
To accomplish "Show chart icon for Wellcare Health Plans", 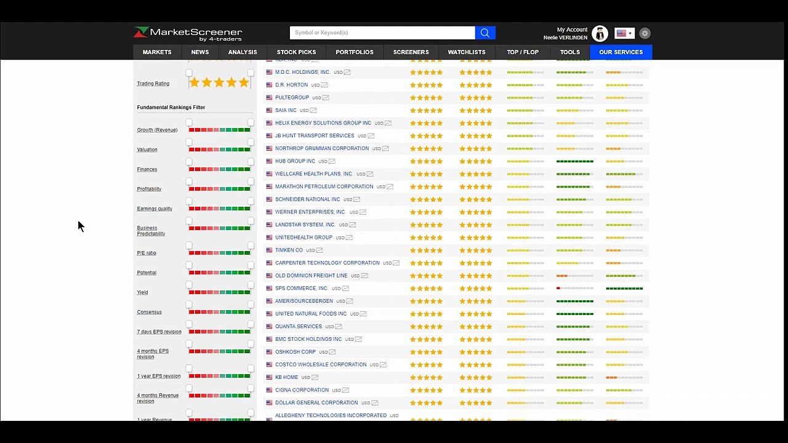I will pos(370,174).
